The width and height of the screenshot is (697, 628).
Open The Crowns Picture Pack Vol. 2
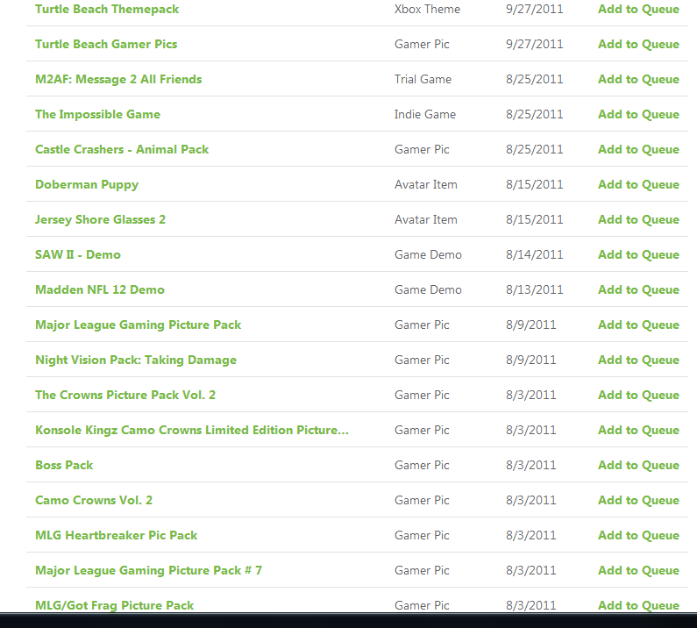[125, 396]
